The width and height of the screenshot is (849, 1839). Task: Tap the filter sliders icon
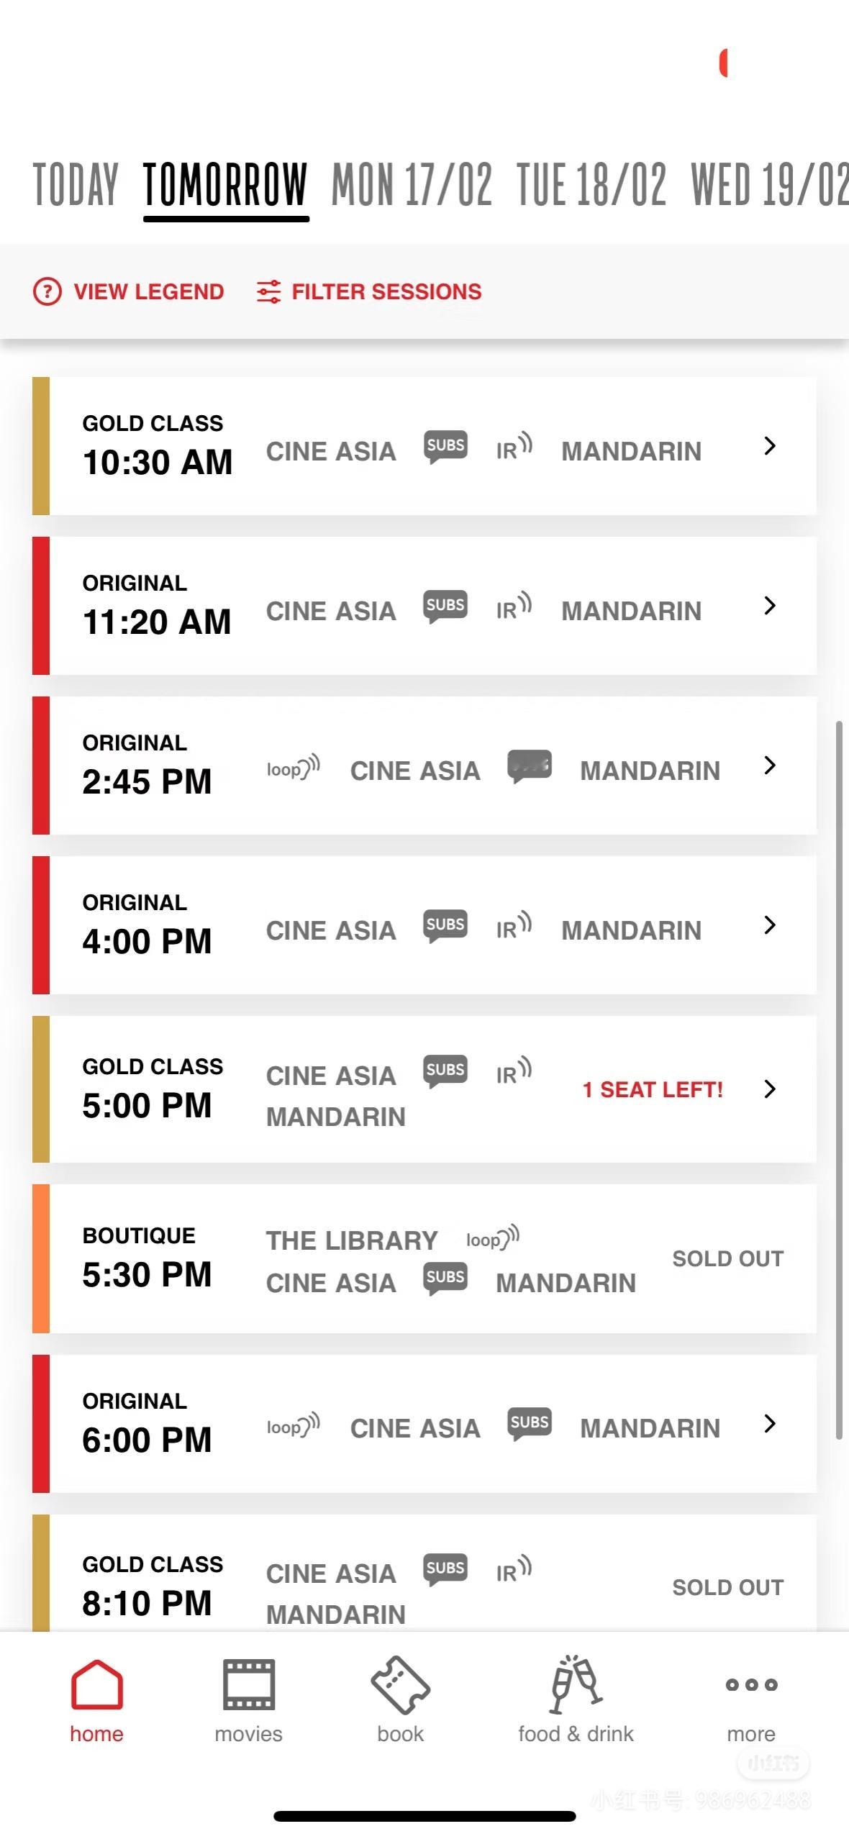click(268, 291)
